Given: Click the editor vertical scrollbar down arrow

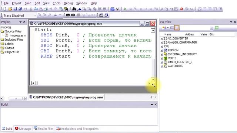Looking at the screenshot, I should [x=153, y=79].
